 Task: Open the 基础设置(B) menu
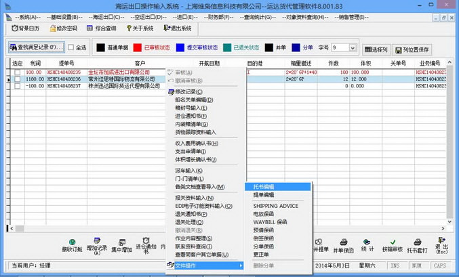(x=64, y=17)
